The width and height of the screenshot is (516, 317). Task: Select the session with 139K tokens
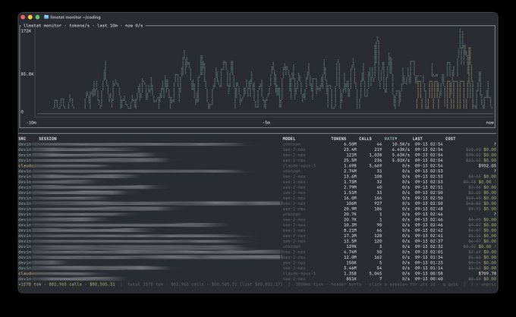[257, 246]
